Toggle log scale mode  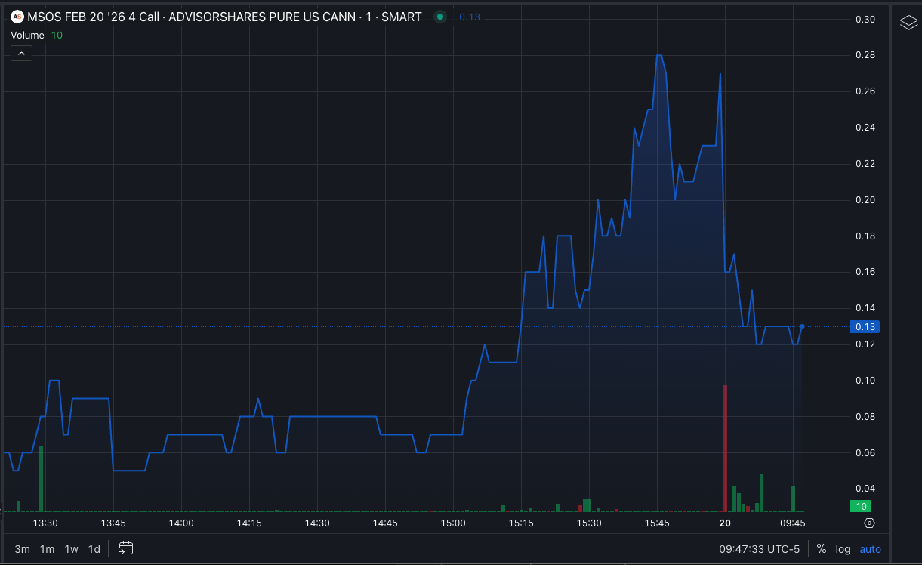[843, 549]
